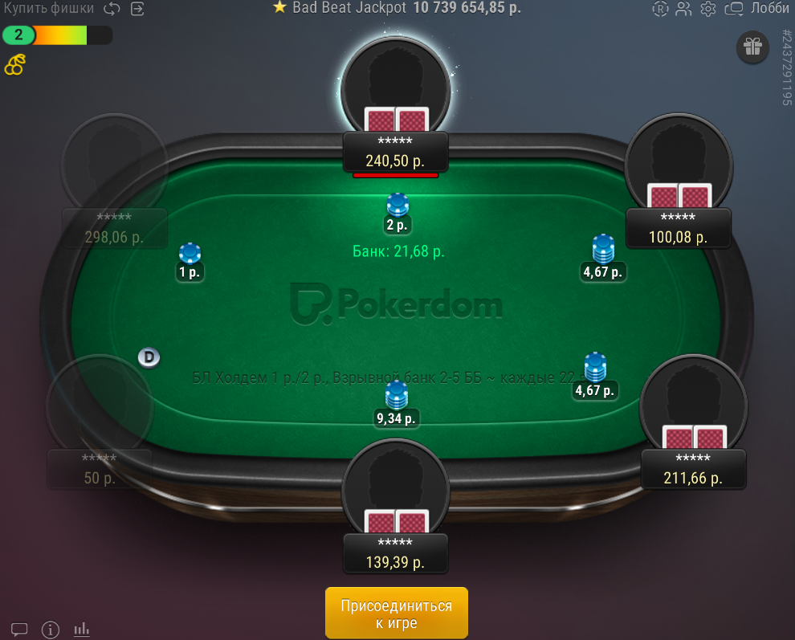Click the player panel showing 139,39 р.
The width and height of the screenshot is (795, 640).
(395, 553)
